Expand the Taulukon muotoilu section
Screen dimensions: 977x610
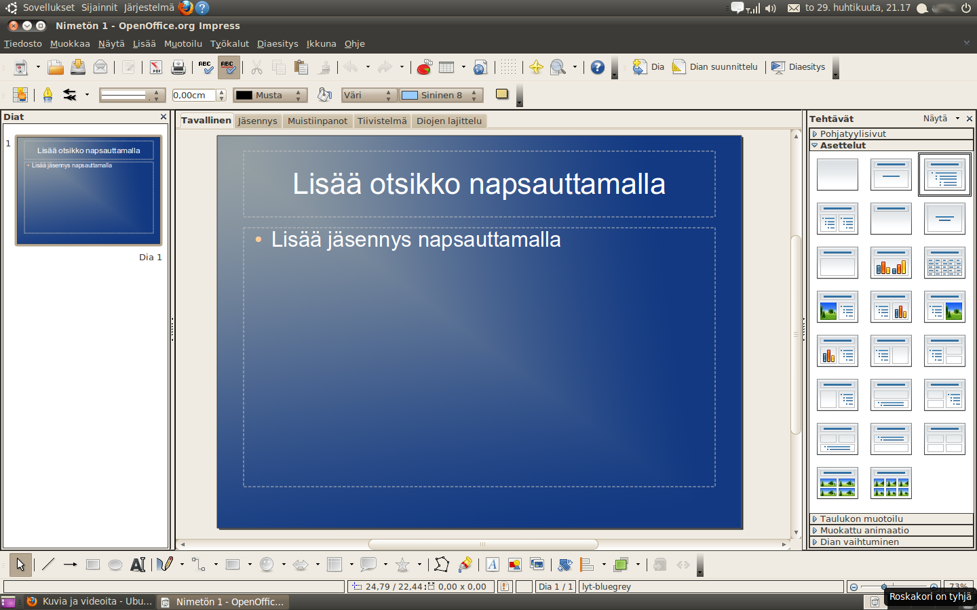pyautogui.click(x=861, y=519)
